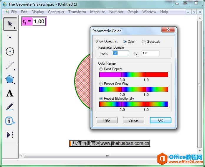205x167 pixels.
Task: Open the Window menu
Action: pyautogui.click(x=149, y=12)
